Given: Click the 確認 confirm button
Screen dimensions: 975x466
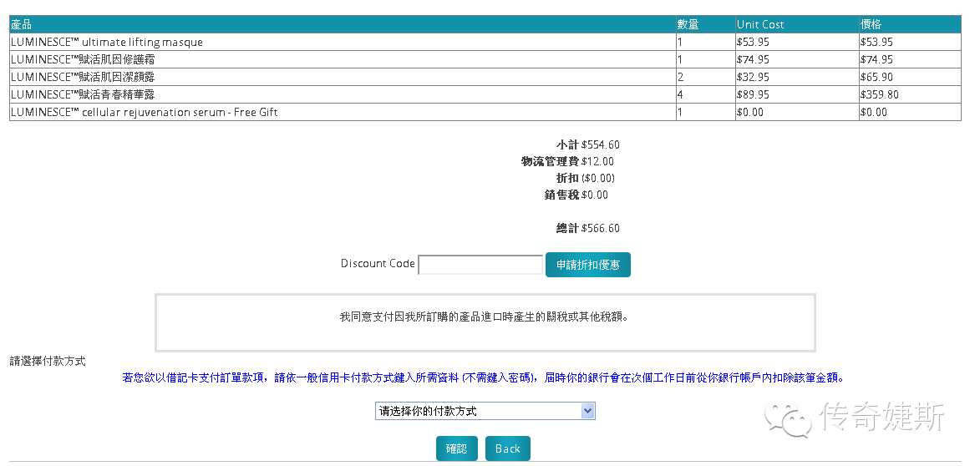Looking at the screenshot, I should tap(456, 448).
